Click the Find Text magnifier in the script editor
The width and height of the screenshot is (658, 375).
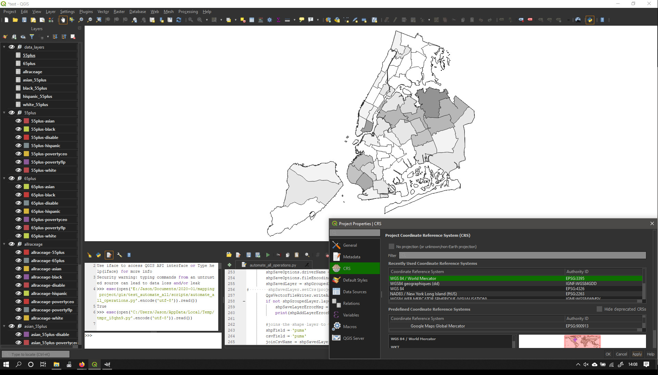(x=307, y=255)
